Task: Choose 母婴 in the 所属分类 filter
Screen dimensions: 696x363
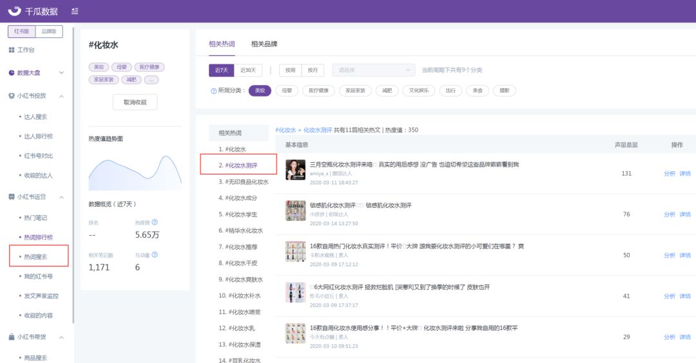Action: click(287, 90)
